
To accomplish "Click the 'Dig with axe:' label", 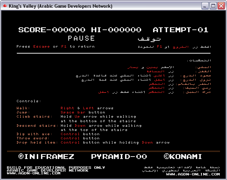I will 34,134.
